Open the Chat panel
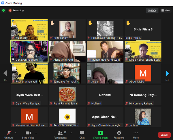The image size is (173, 140). 82,135
